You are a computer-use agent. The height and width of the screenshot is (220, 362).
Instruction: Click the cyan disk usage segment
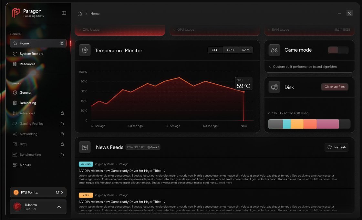coord(287,124)
